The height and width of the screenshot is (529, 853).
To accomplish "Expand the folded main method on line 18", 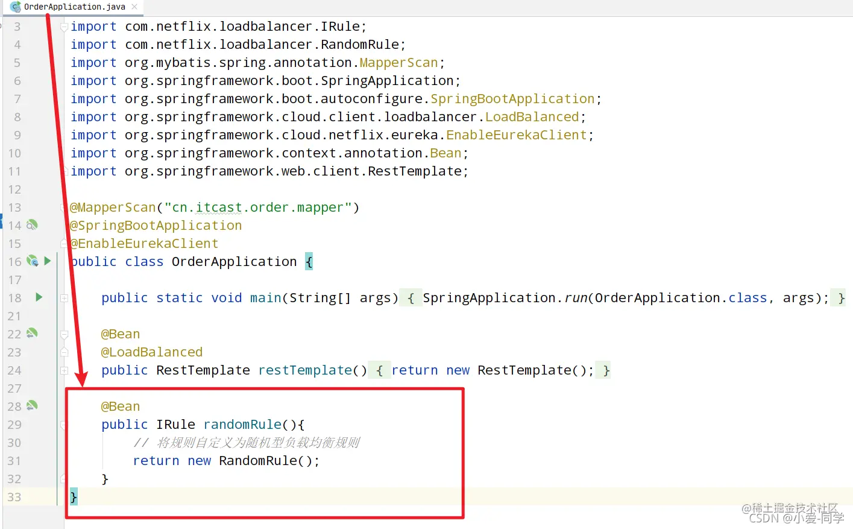I will (x=64, y=298).
